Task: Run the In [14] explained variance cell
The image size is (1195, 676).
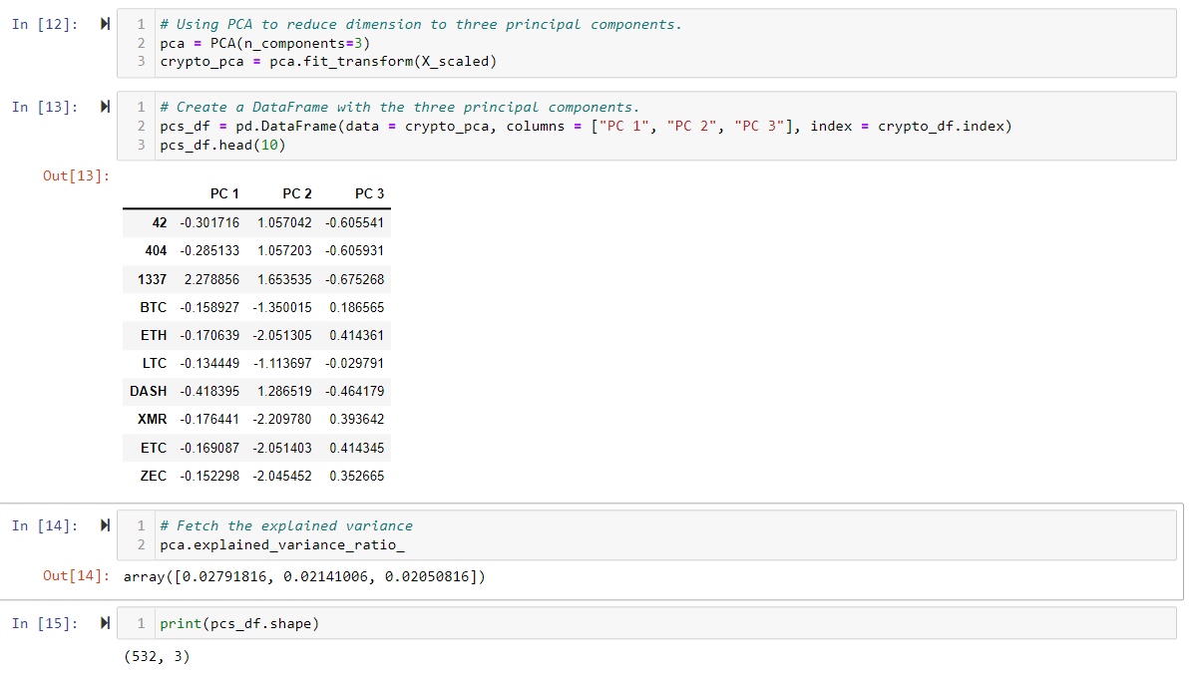Action: pyautogui.click(x=105, y=525)
